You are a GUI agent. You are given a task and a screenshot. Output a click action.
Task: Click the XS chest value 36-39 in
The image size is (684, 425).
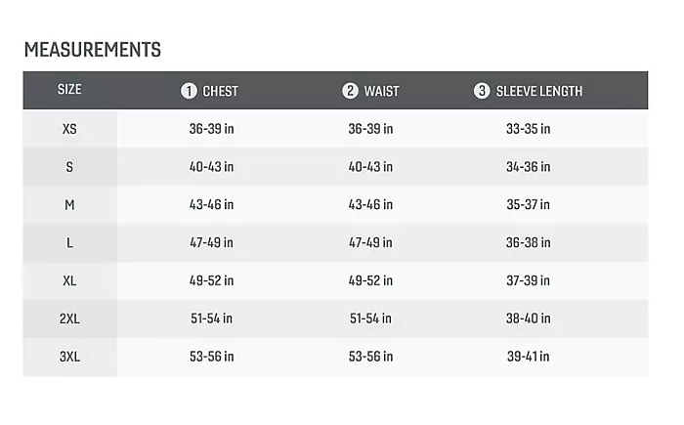point(211,129)
